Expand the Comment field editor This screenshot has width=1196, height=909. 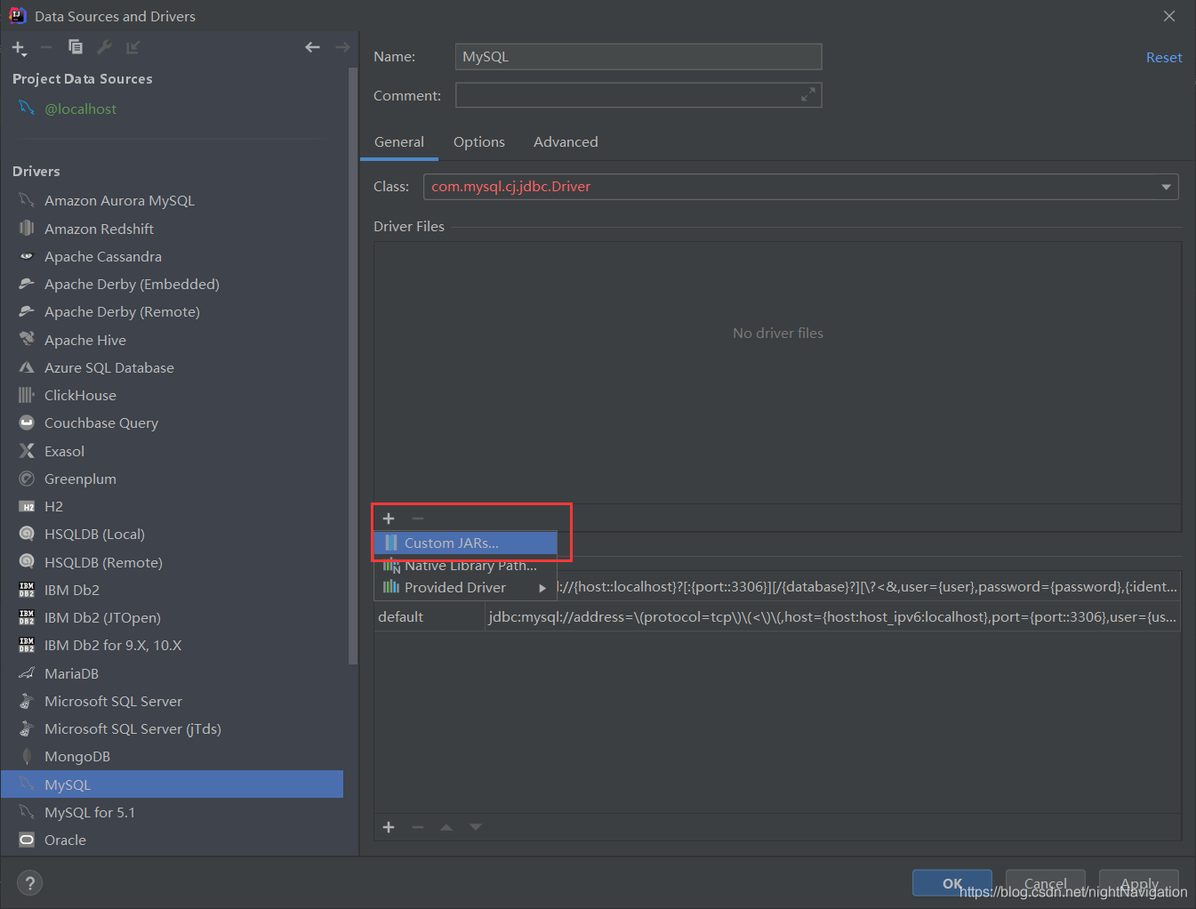pyautogui.click(x=807, y=94)
